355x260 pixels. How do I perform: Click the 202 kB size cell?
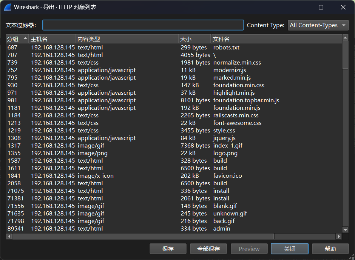coord(190,175)
